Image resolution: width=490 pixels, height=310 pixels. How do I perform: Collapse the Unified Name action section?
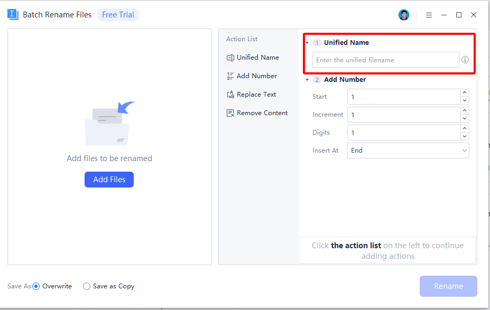[308, 42]
